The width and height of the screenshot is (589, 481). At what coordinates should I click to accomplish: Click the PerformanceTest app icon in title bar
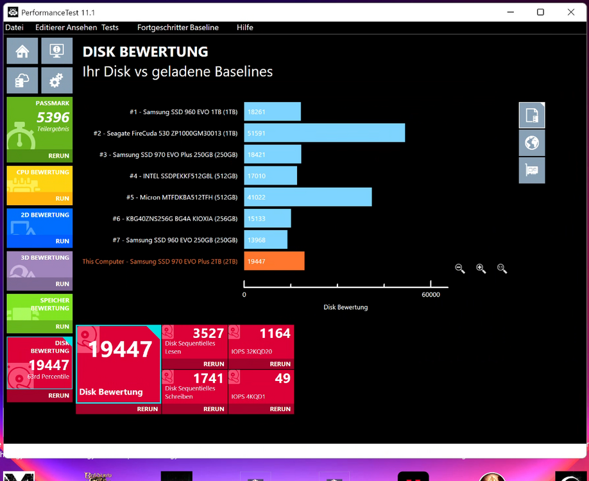point(13,12)
